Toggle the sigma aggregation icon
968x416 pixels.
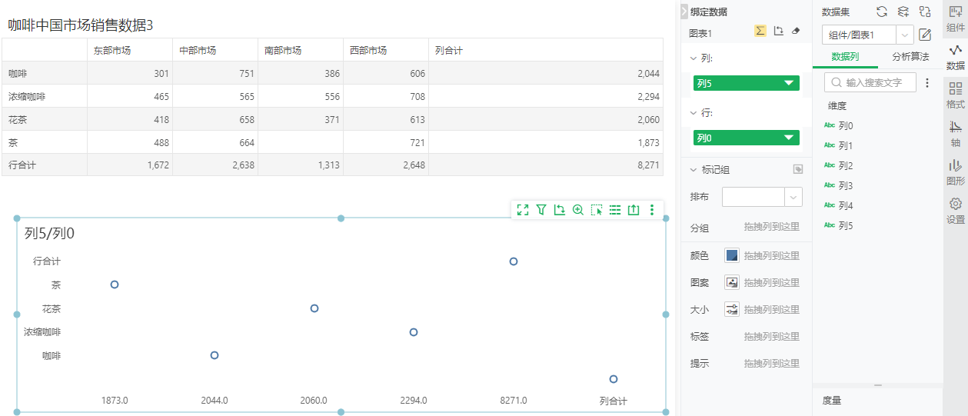click(x=760, y=31)
